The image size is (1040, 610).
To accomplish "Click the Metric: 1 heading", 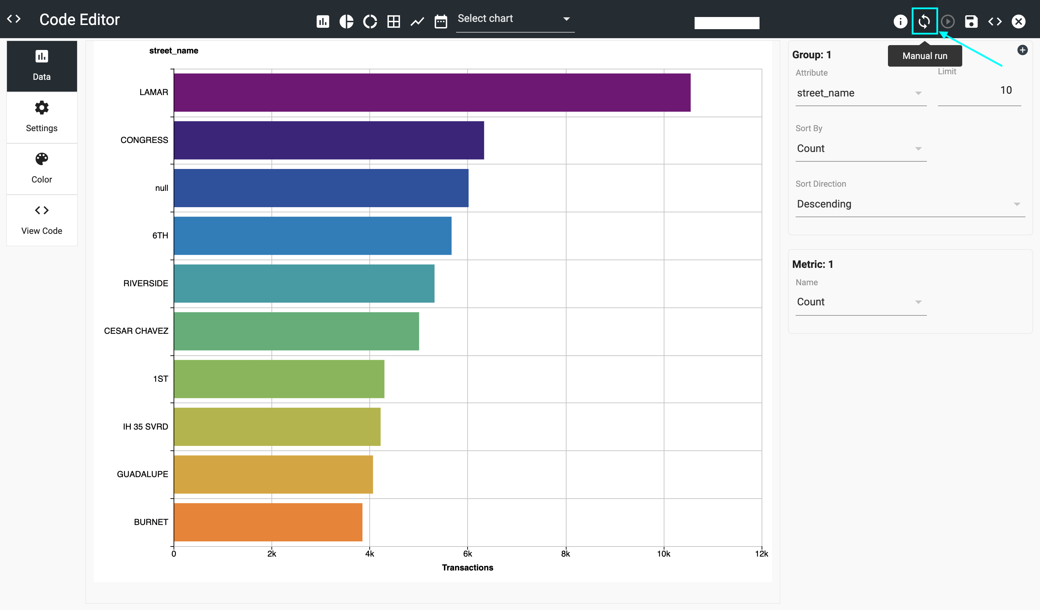I will coord(813,264).
